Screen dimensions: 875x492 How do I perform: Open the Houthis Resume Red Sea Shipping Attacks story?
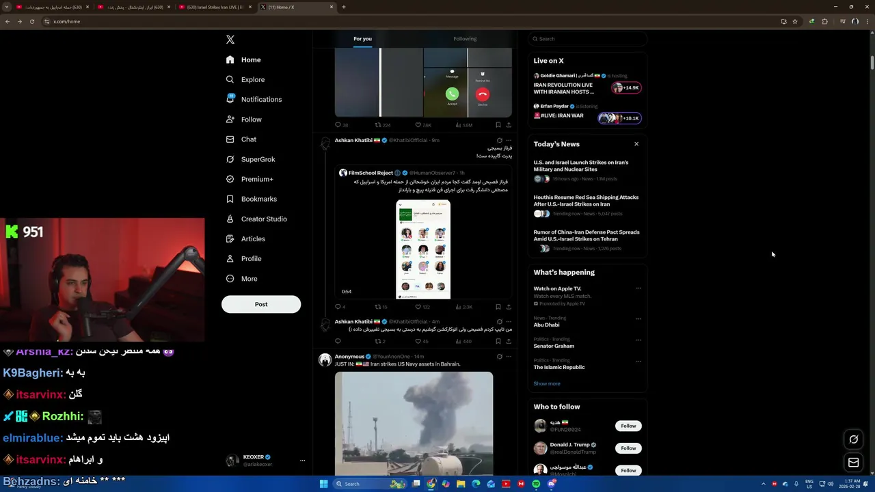point(587,207)
